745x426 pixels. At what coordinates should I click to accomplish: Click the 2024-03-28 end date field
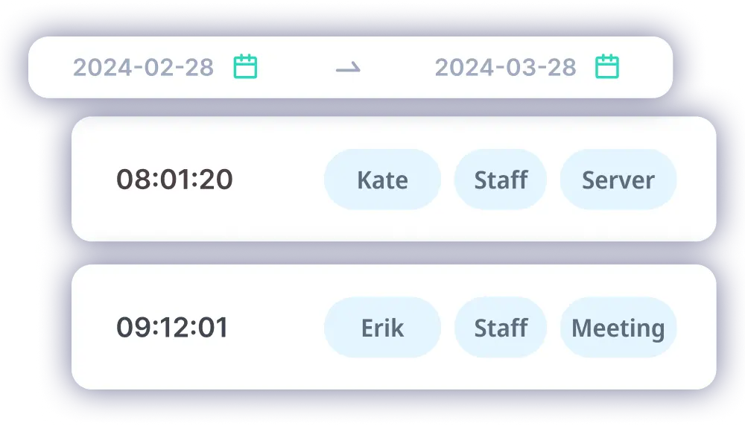(505, 68)
